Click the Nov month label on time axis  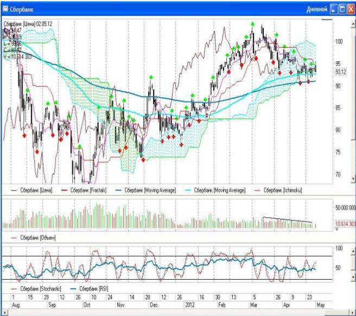(120, 305)
